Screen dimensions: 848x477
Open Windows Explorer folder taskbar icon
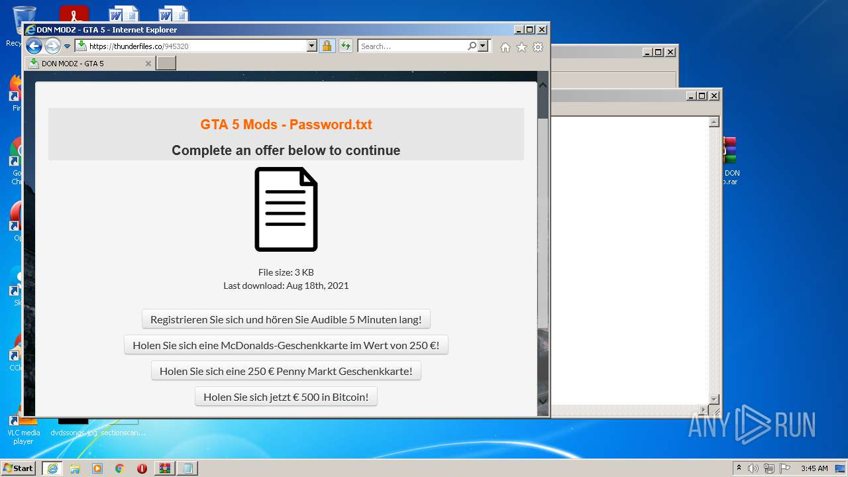click(75, 468)
